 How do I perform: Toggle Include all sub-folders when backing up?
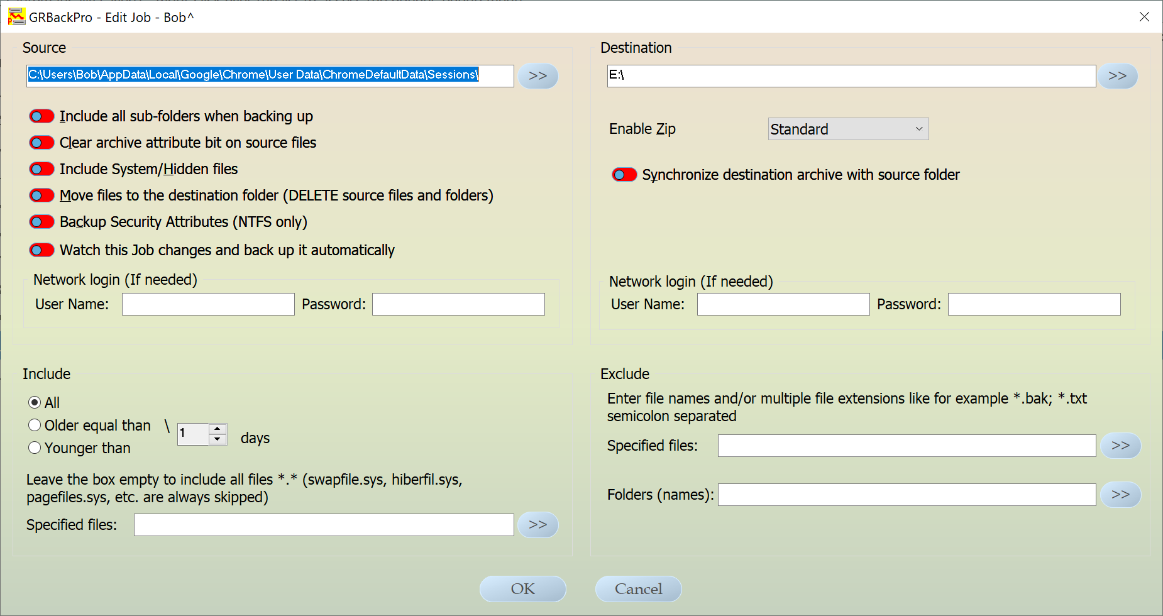[42, 116]
